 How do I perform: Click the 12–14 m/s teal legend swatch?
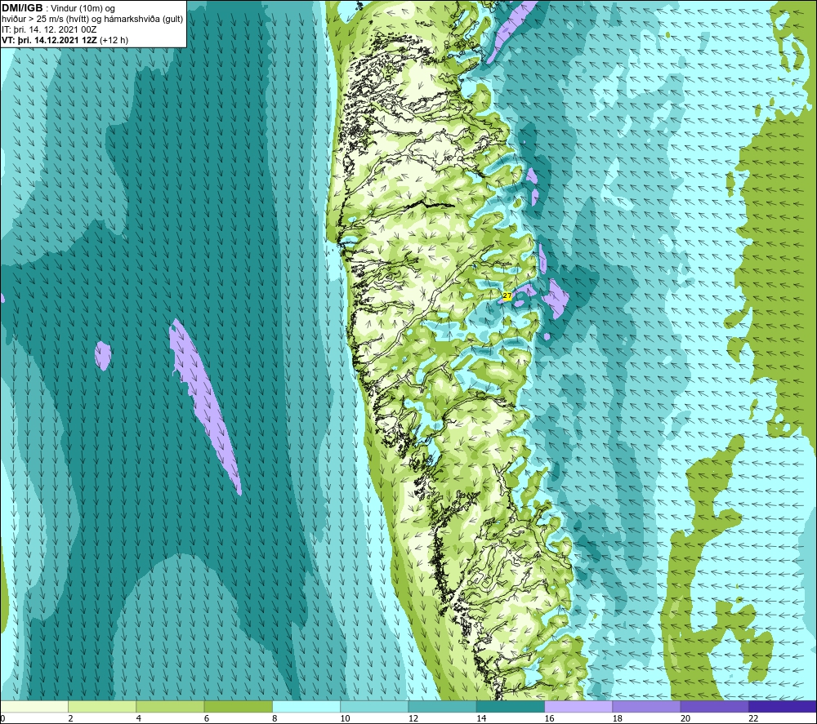(442, 706)
